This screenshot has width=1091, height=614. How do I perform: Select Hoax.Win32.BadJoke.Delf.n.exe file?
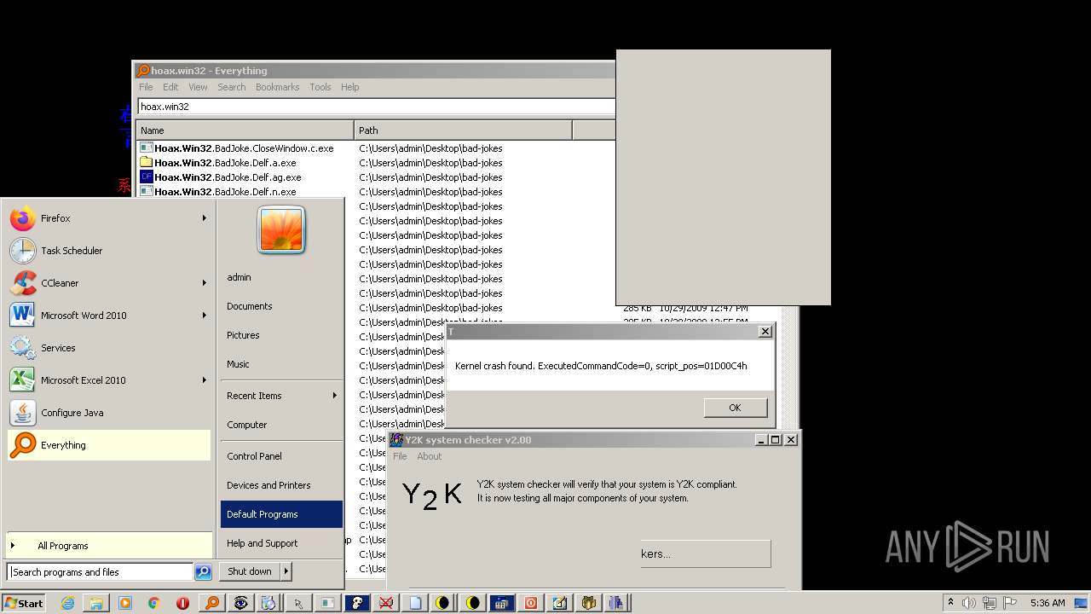225,192
